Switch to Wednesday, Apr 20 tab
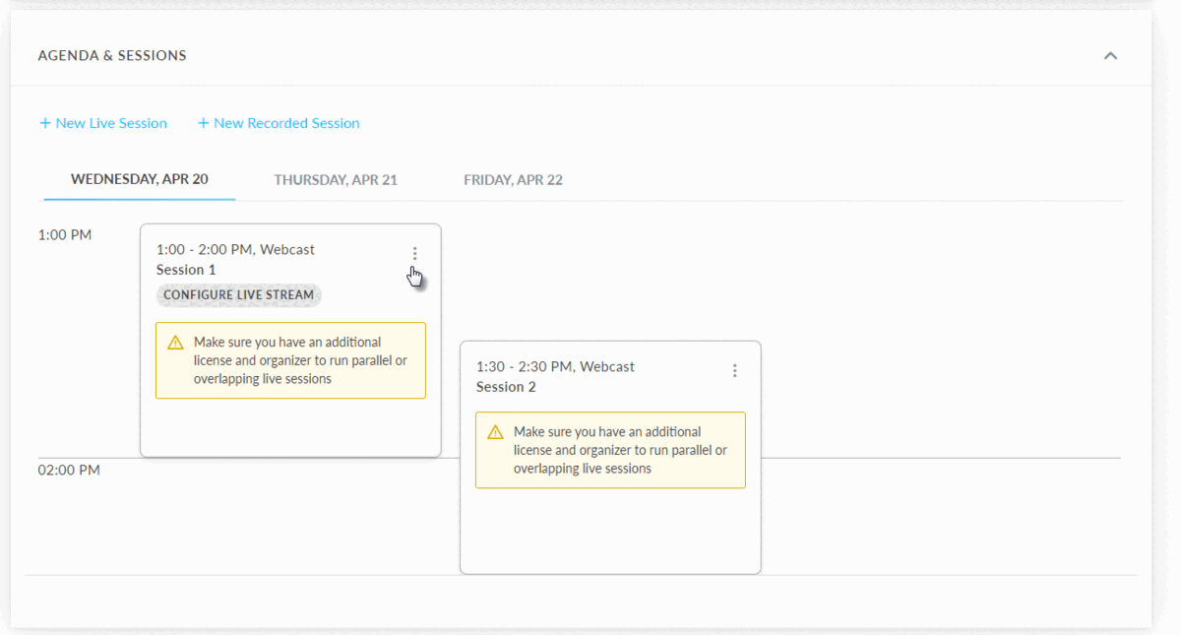 coord(140,179)
